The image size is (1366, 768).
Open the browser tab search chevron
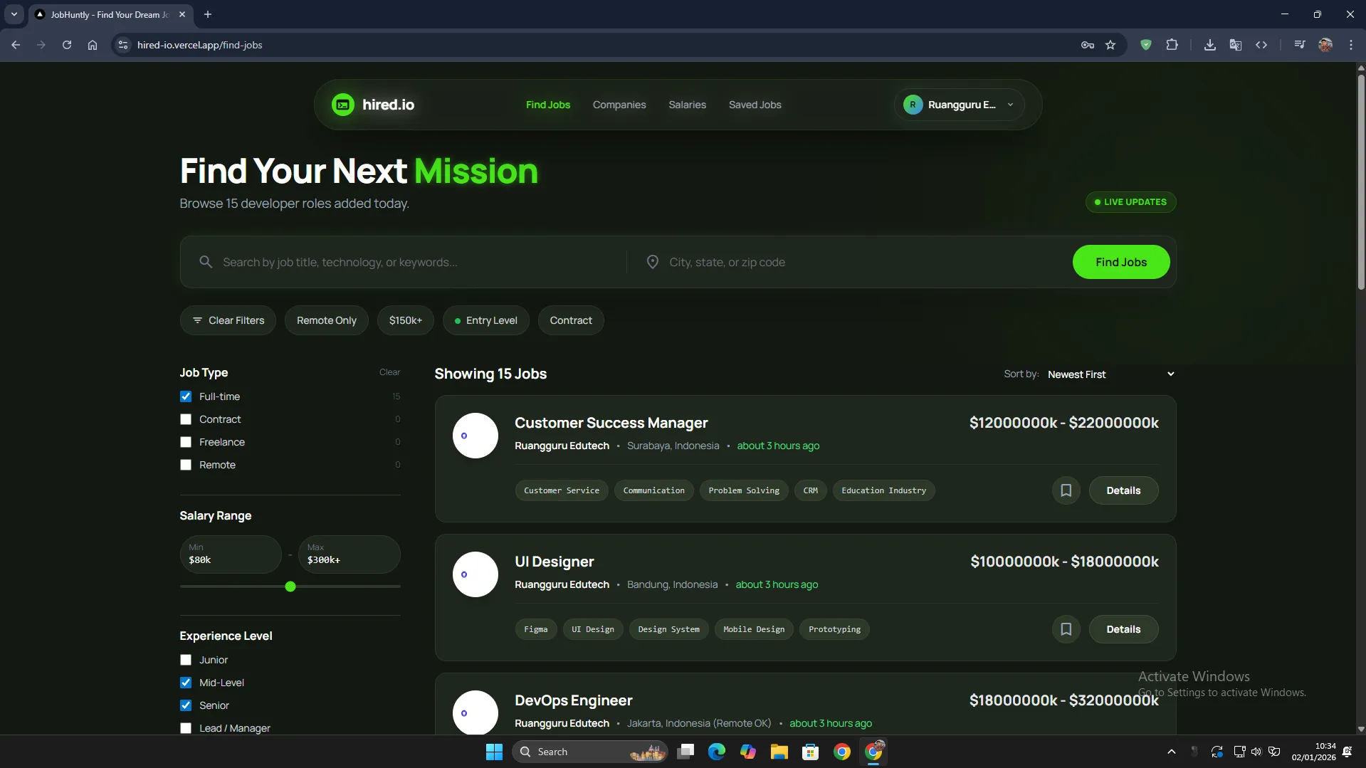pyautogui.click(x=14, y=14)
